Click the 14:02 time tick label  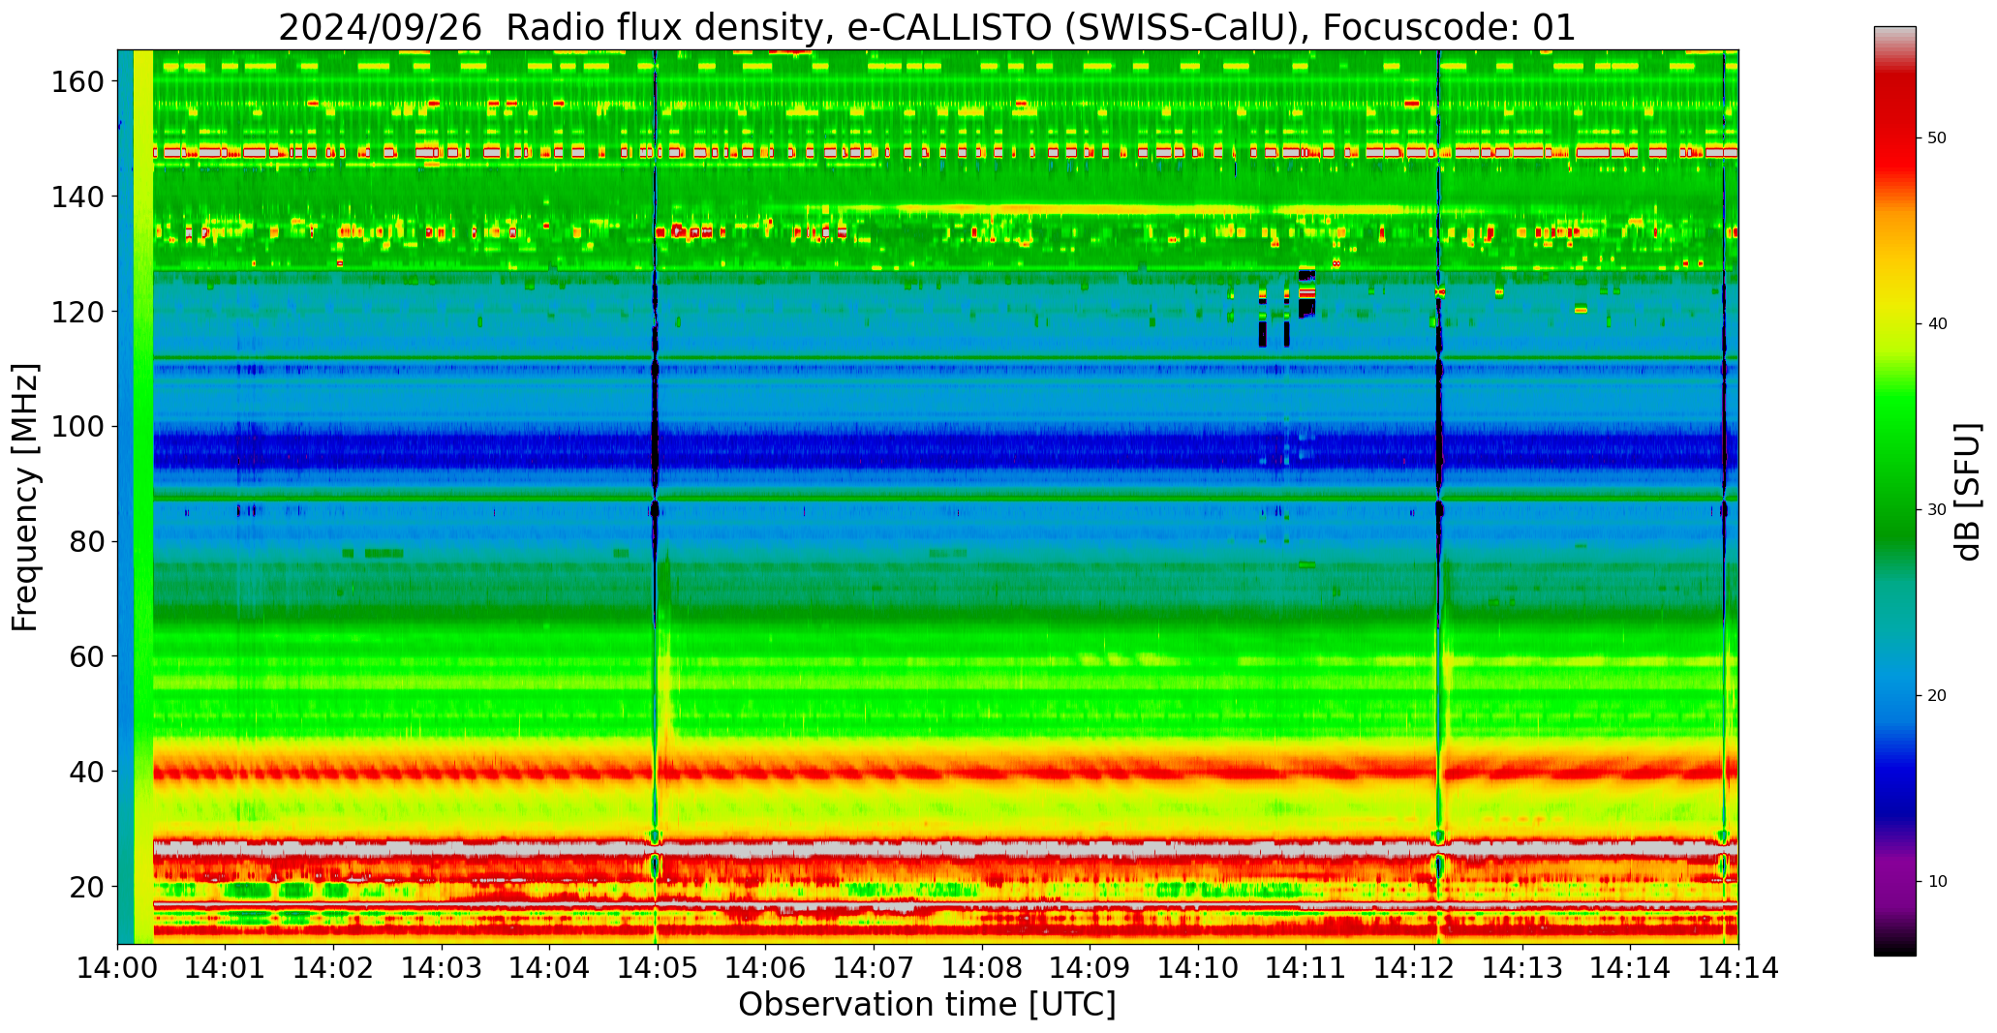point(334,967)
